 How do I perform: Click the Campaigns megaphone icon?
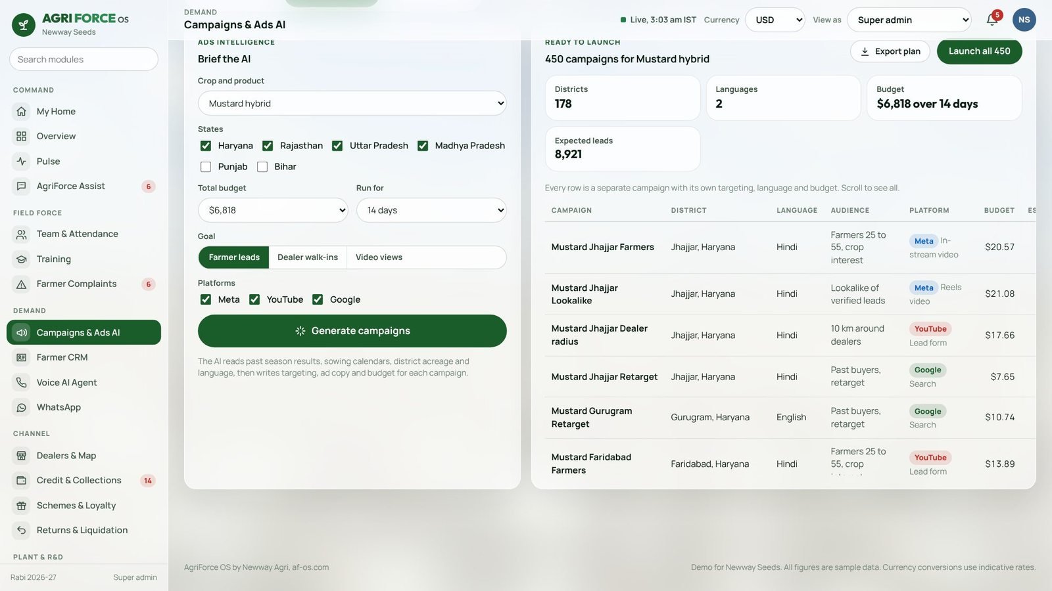coord(22,333)
